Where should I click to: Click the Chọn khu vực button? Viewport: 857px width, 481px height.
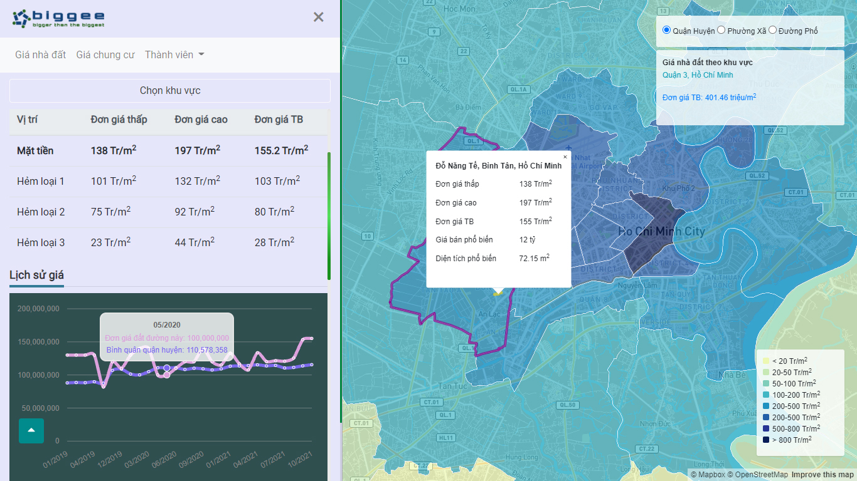point(170,91)
